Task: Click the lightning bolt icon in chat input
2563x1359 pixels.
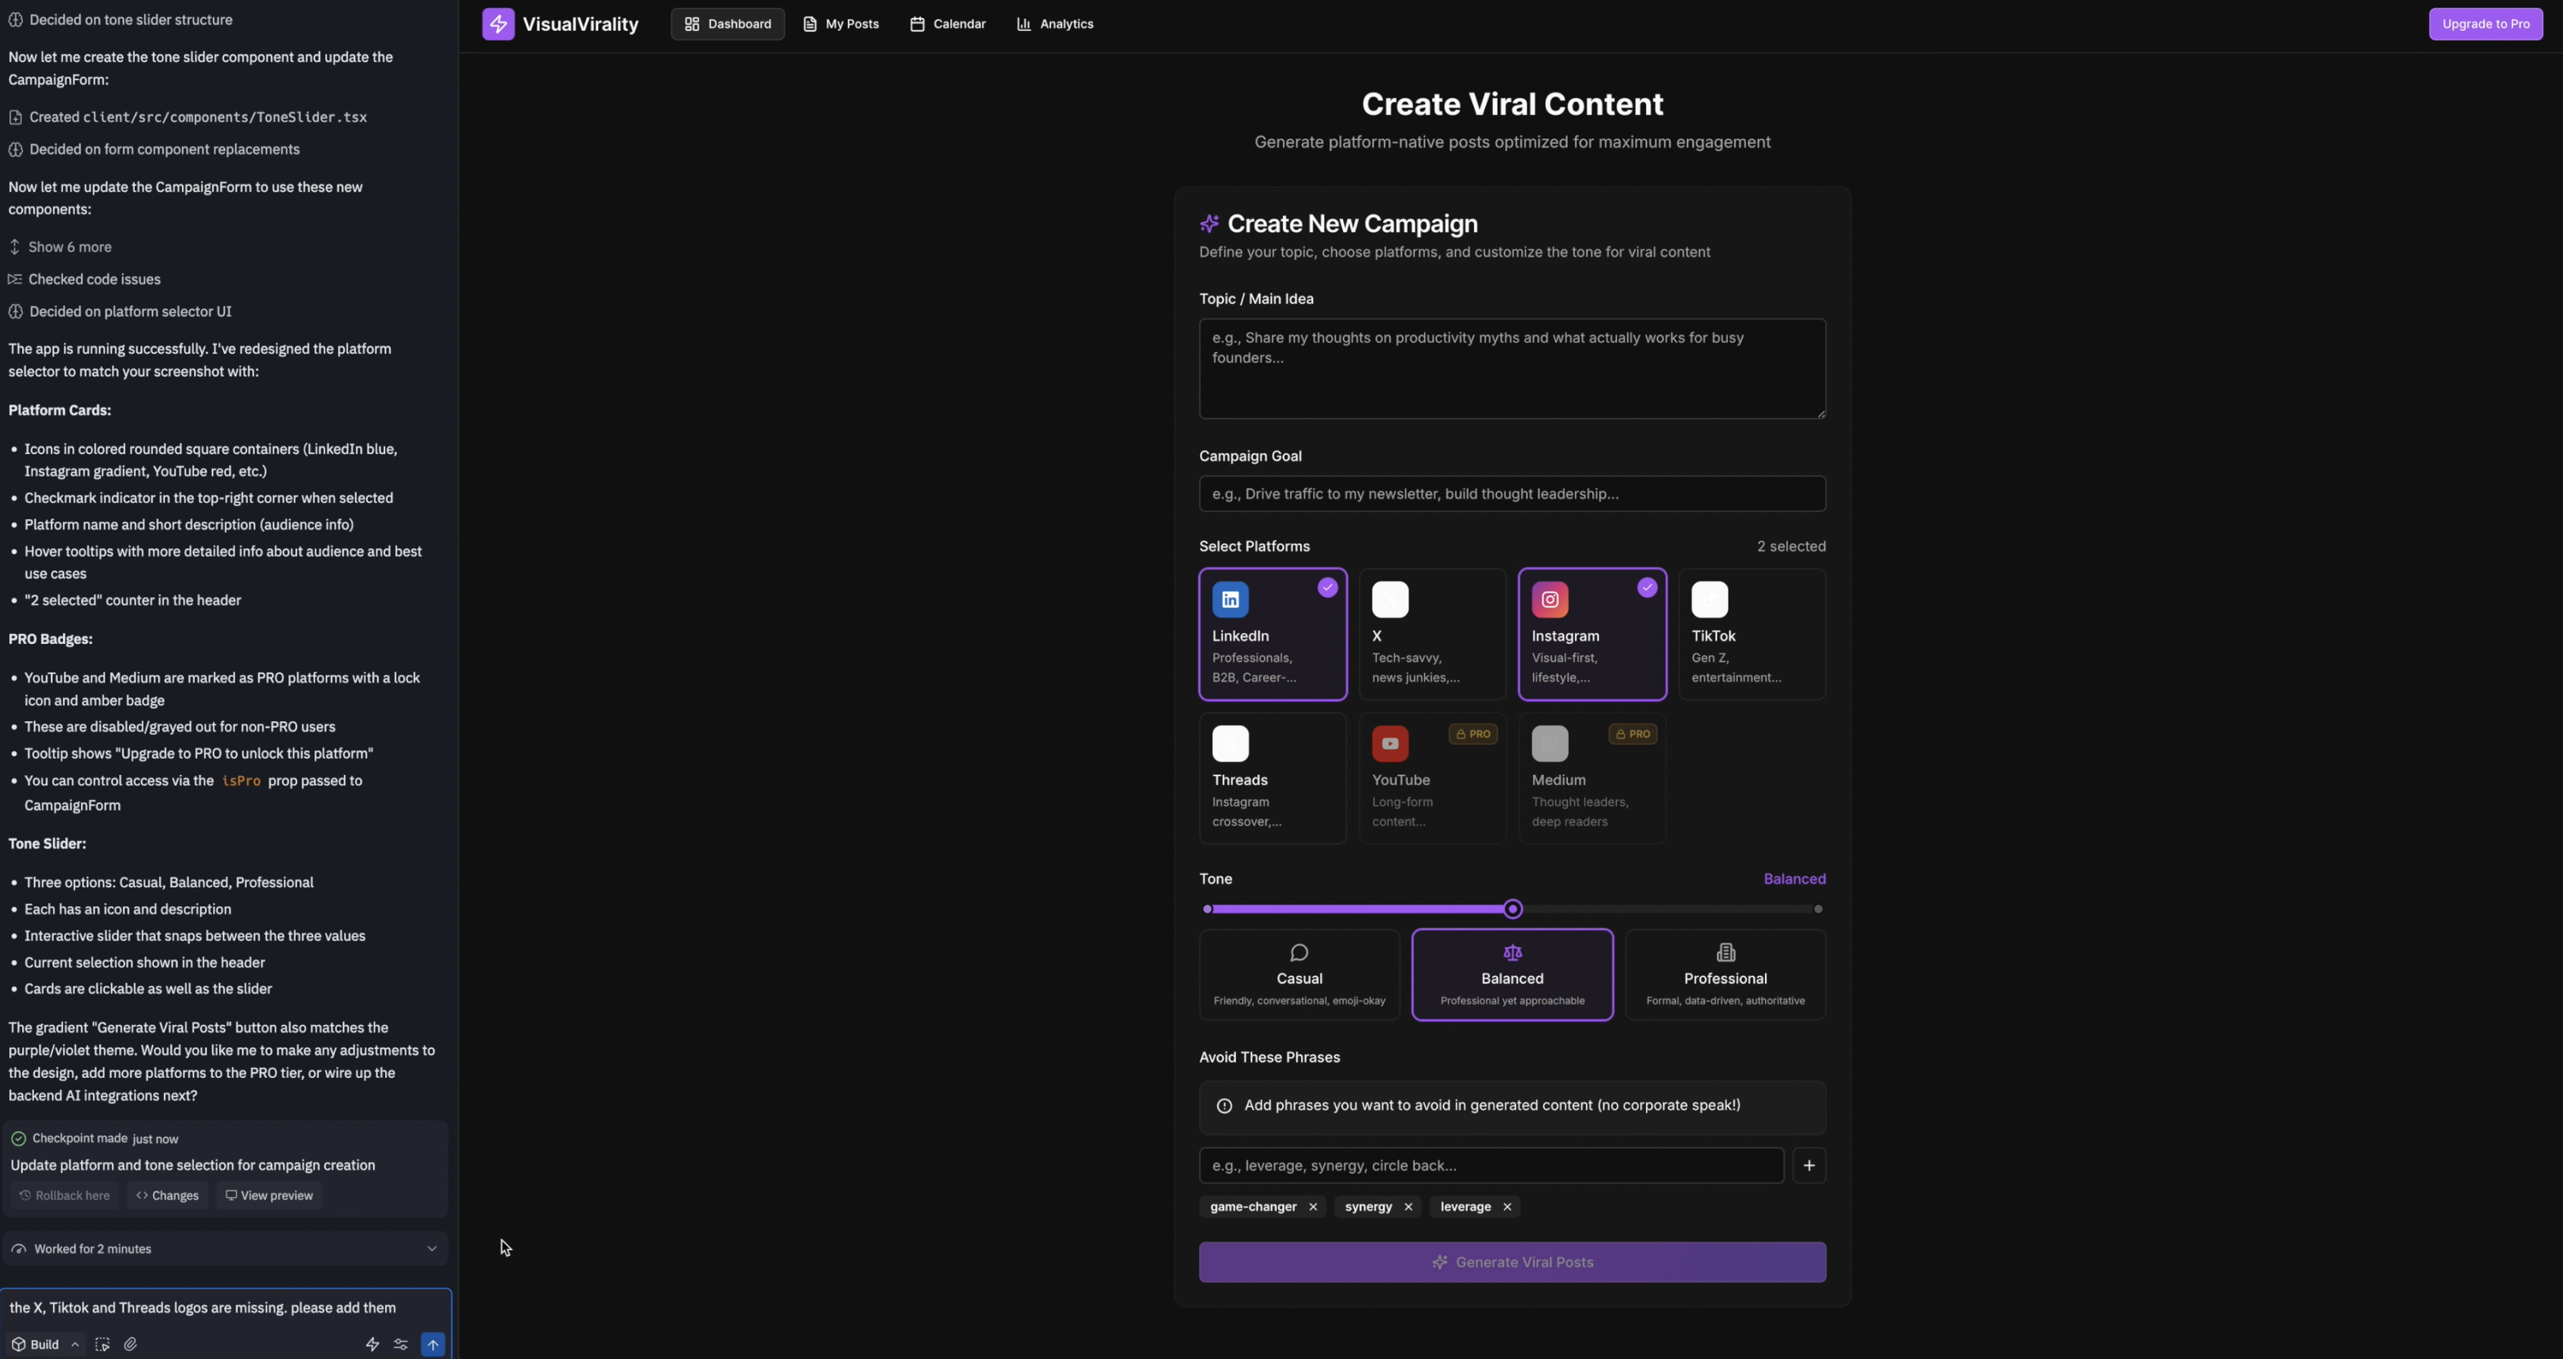Action: pos(372,1344)
